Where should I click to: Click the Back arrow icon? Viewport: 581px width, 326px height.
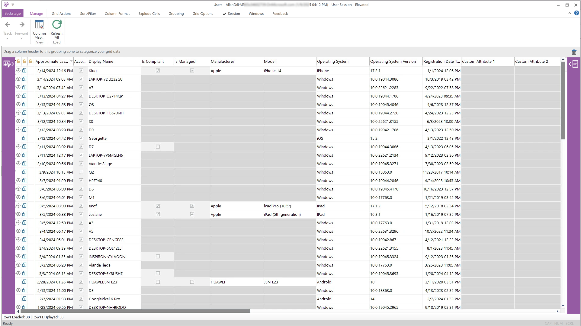coord(8,25)
